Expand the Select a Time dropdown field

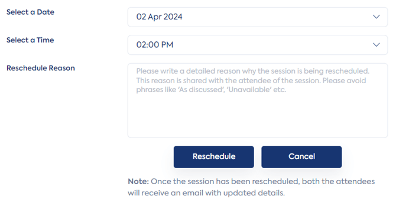point(258,45)
